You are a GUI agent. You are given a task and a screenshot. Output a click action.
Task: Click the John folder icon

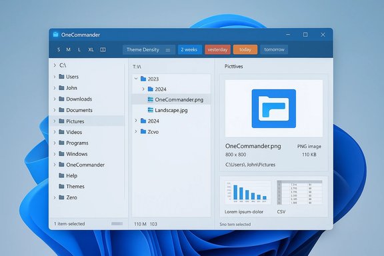[61, 87]
